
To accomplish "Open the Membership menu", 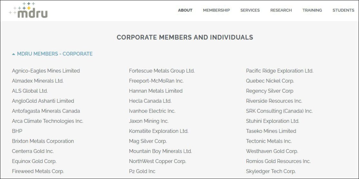I will tap(216, 10).
